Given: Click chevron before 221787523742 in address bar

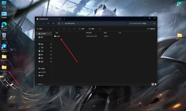Looking at the screenshot, I should [62, 23].
